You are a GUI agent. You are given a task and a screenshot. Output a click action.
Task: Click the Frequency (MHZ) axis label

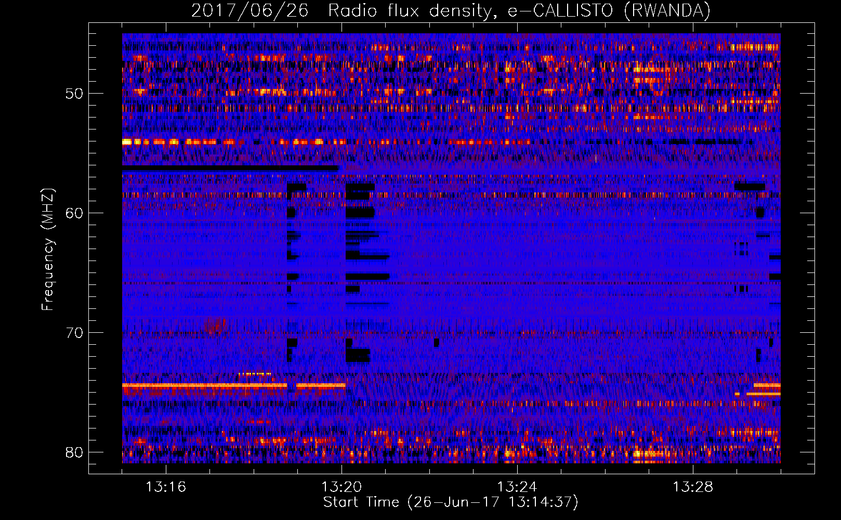(x=48, y=249)
